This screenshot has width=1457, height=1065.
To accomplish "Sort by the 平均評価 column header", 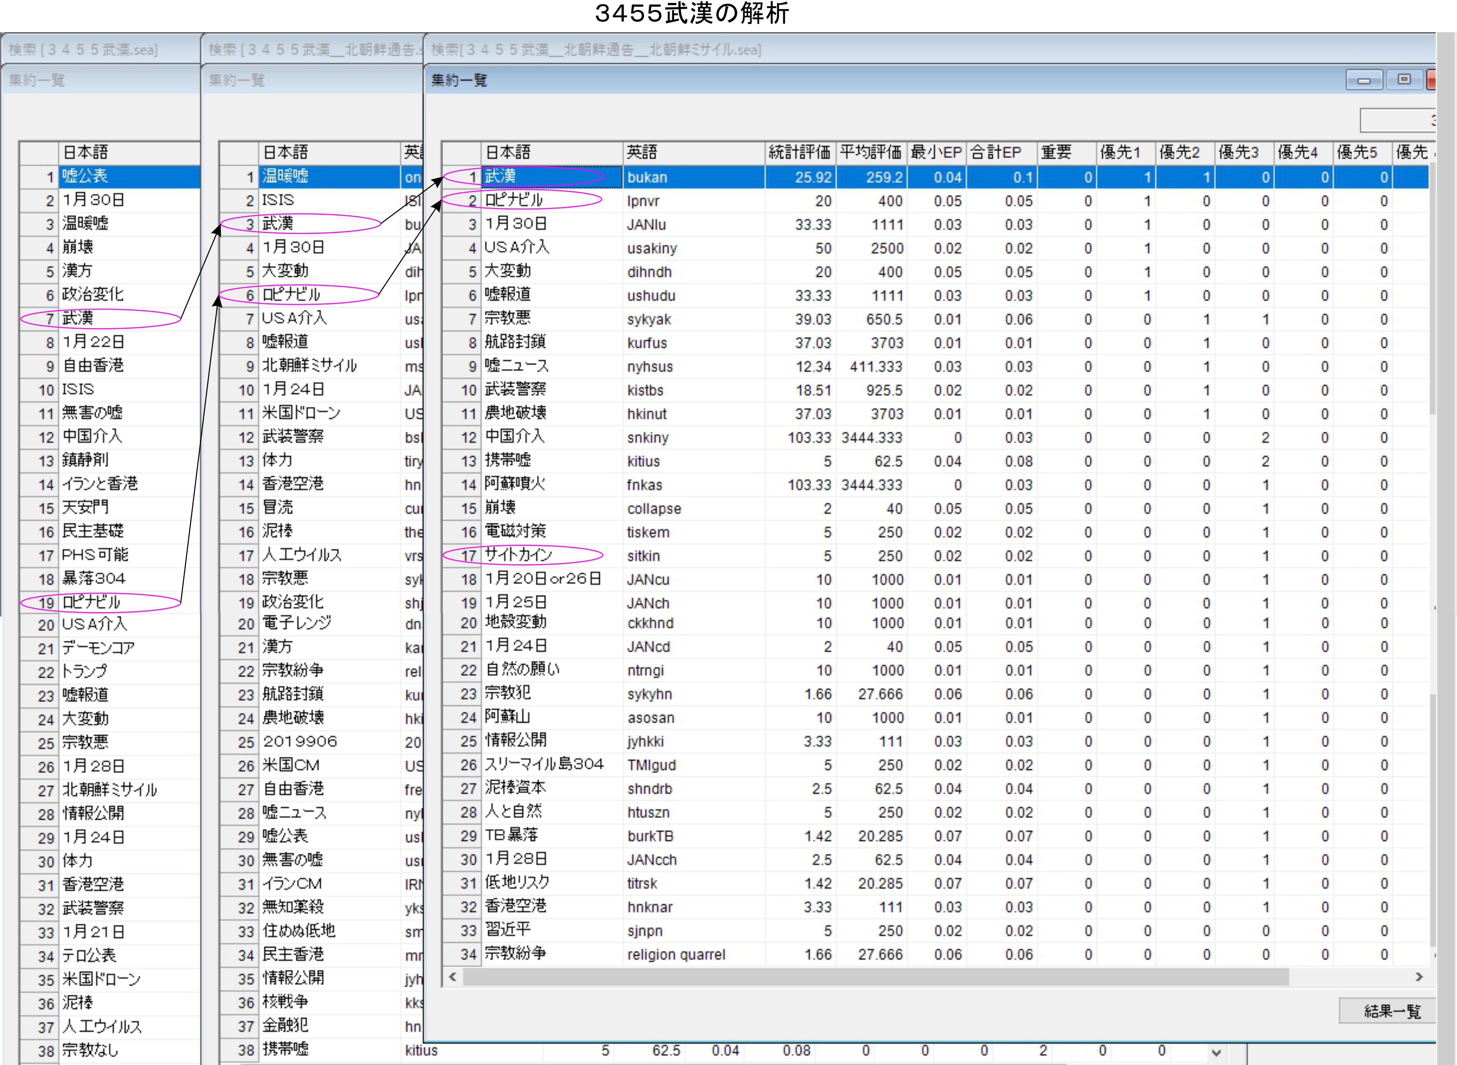I will point(870,153).
